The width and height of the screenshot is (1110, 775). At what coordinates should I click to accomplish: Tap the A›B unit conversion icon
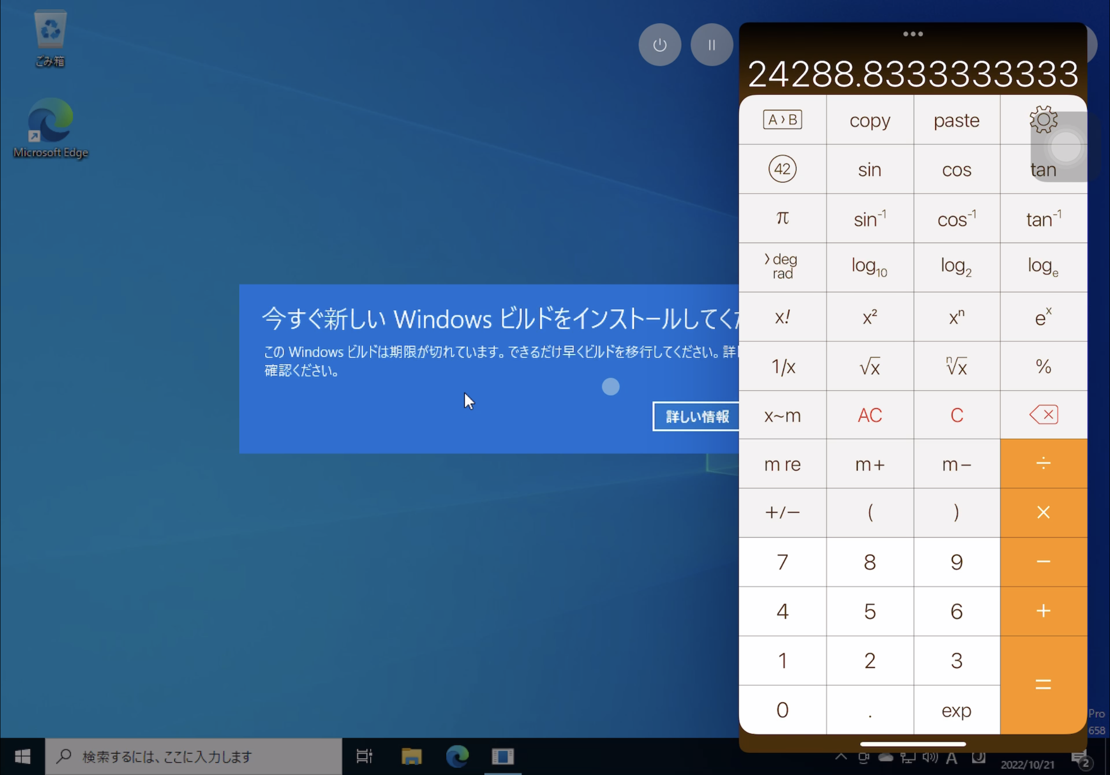[782, 119]
